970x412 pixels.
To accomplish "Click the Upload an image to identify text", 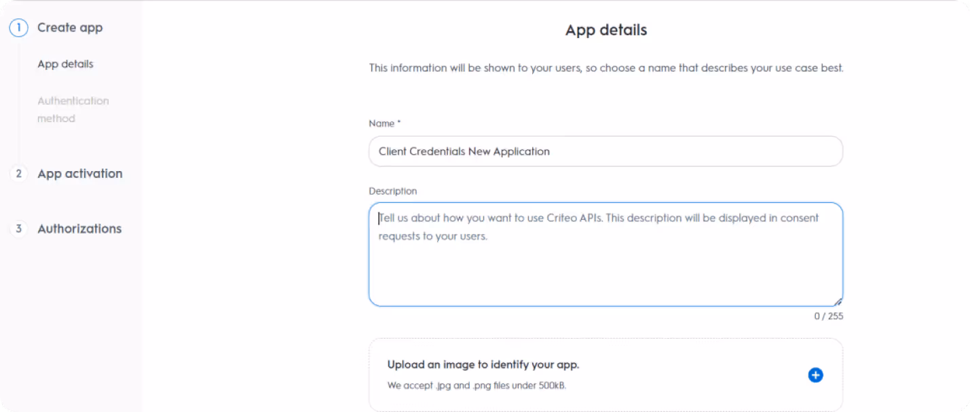I will [x=483, y=364].
